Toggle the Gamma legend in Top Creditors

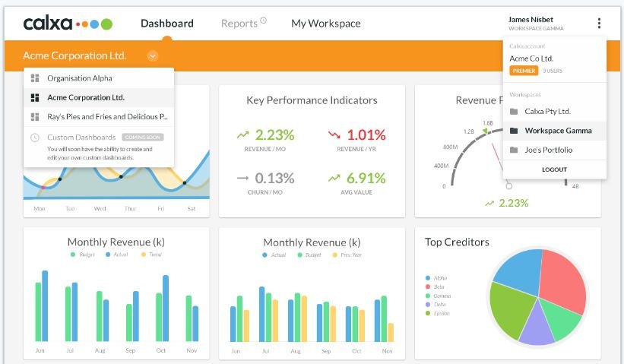[438, 296]
